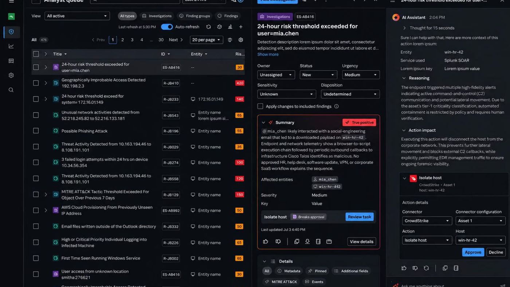This screenshot has width=510, height=287.
Task: Open the settings gear in left sidebar
Action: [x=11, y=75]
